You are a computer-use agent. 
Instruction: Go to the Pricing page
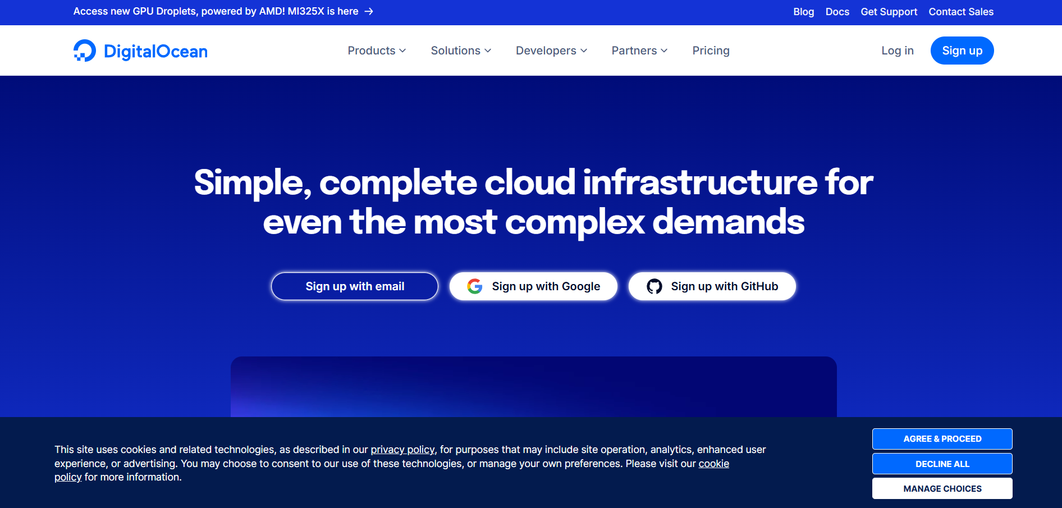click(711, 51)
